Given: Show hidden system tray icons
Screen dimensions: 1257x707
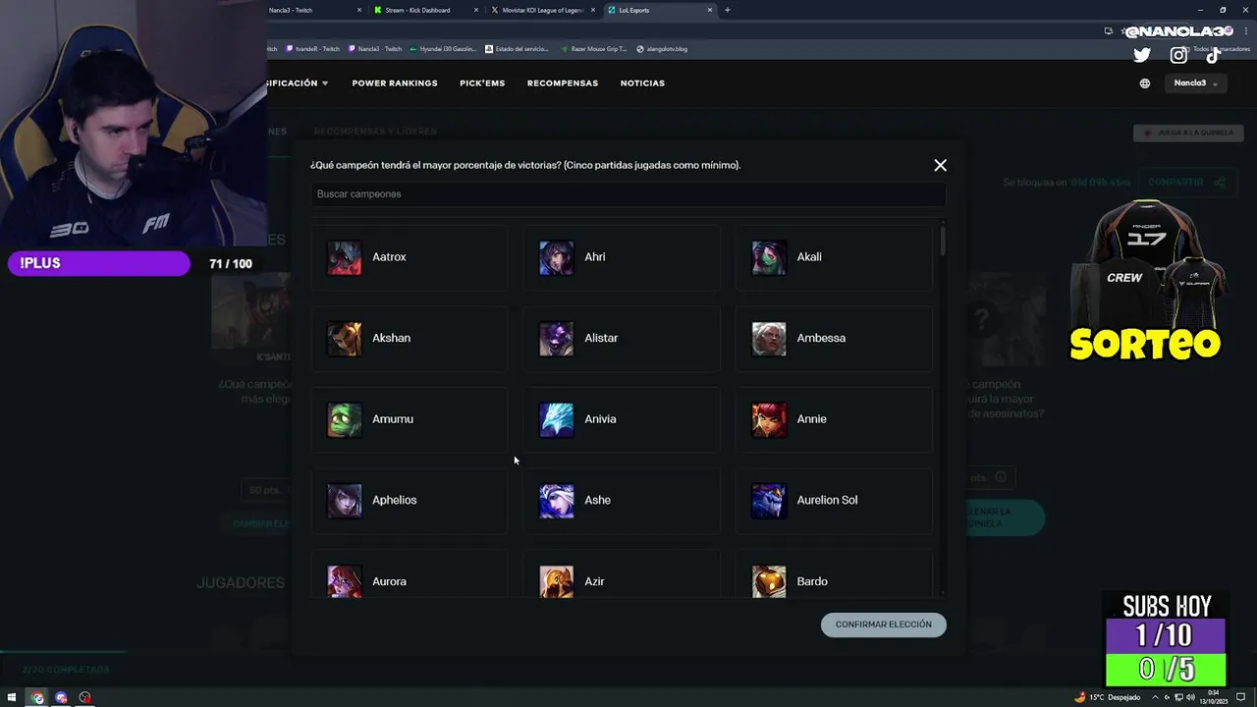Looking at the screenshot, I should coord(1154,697).
